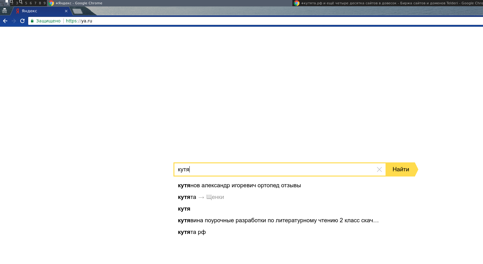The height and width of the screenshot is (264, 483).
Task: Switch to workspace 9
Action: [44, 3]
